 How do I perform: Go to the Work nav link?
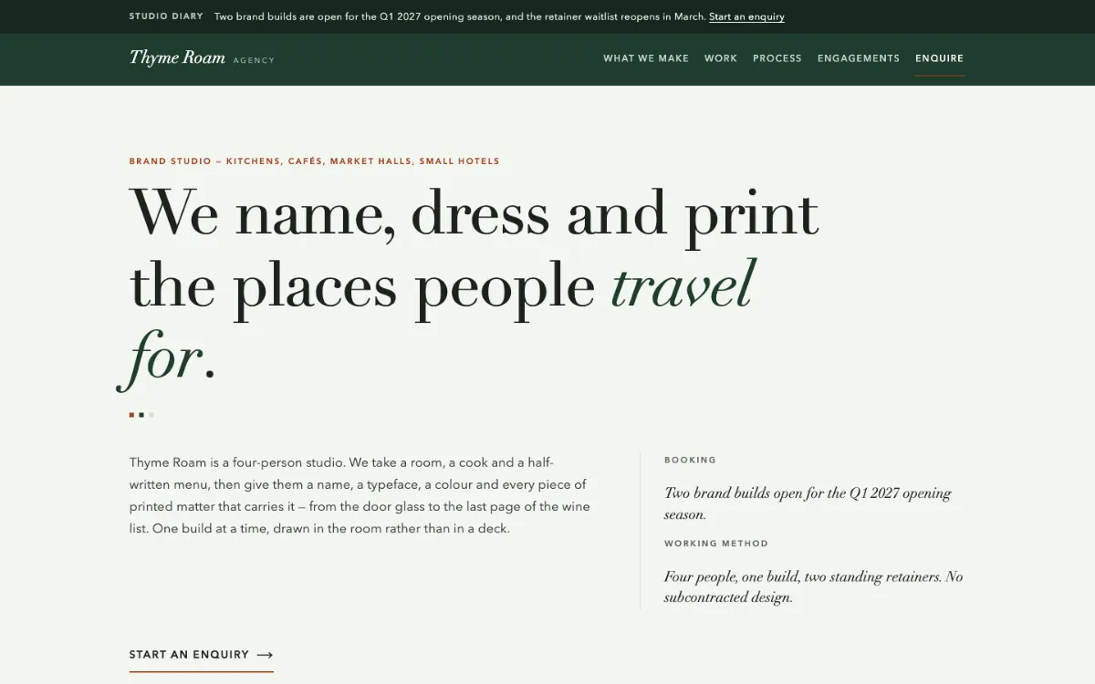[721, 58]
